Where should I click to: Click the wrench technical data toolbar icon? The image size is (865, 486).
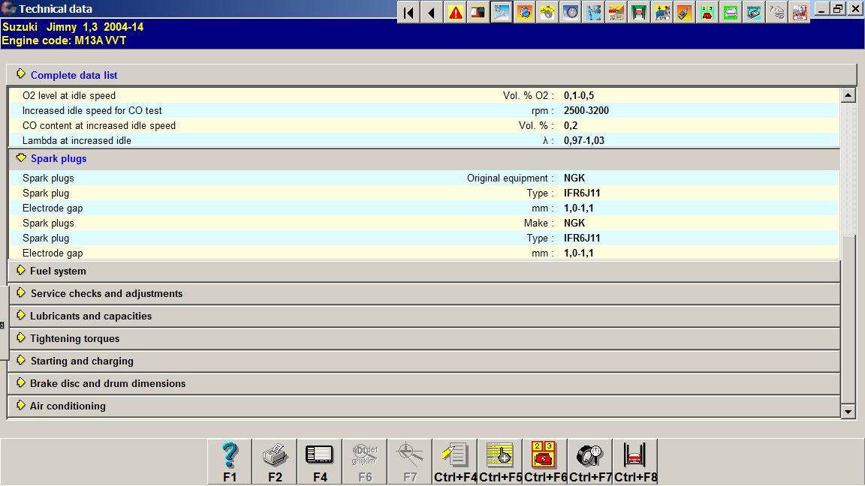point(502,12)
